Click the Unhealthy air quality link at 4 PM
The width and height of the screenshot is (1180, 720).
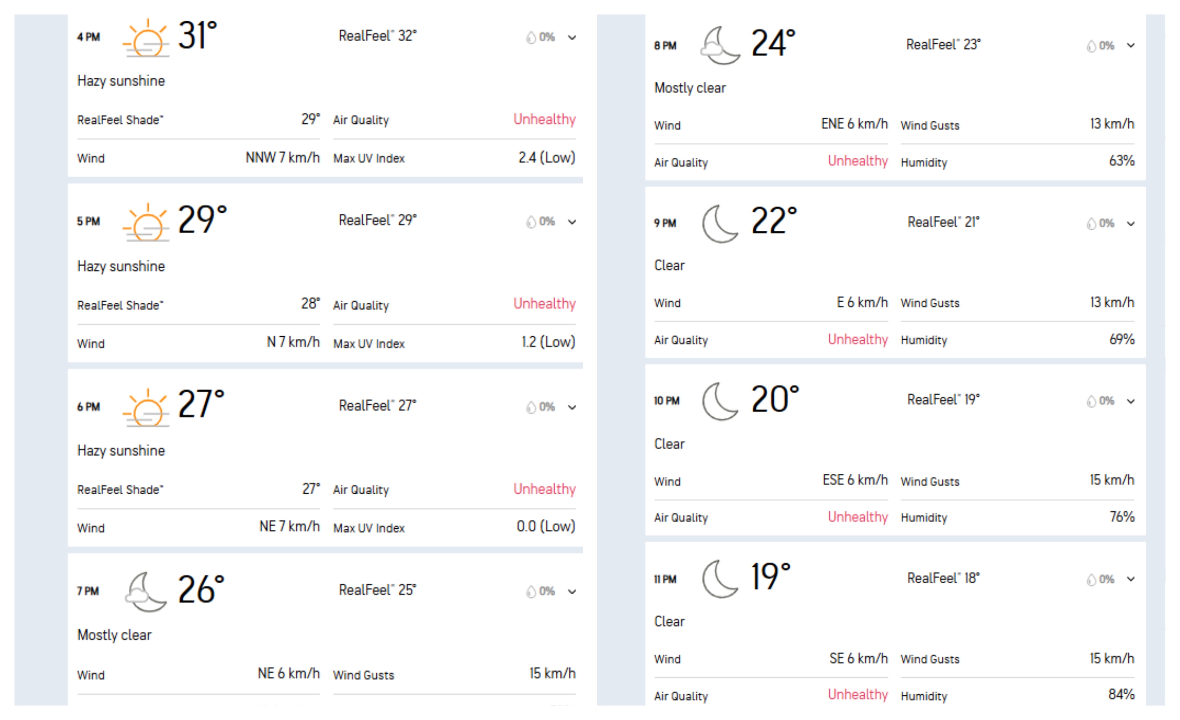(544, 119)
